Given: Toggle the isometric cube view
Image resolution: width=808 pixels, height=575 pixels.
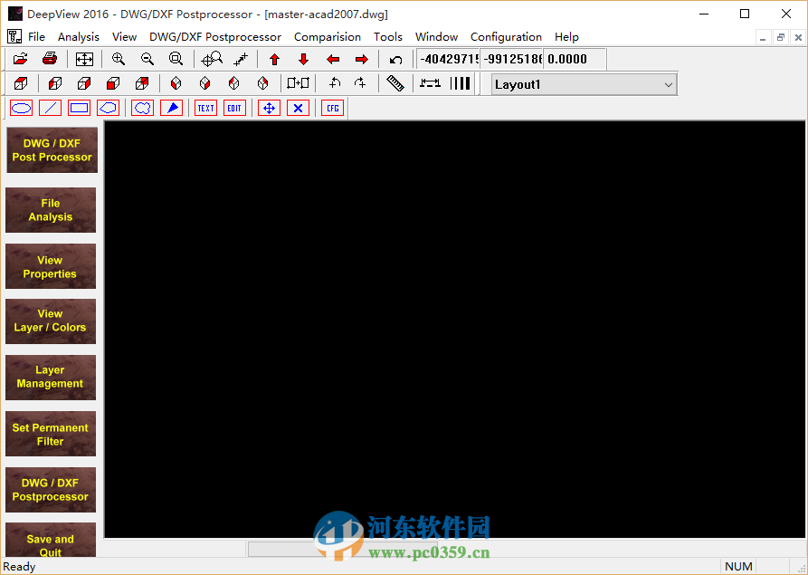Looking at the screenshot, I should [20, 82].
